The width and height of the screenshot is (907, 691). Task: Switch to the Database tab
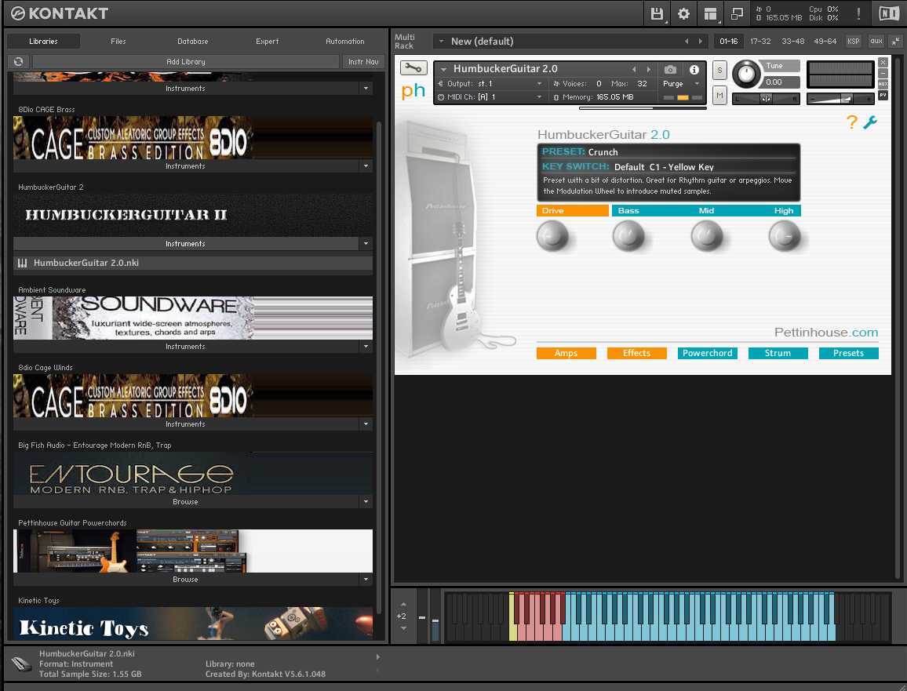click(x=193, y=41)
